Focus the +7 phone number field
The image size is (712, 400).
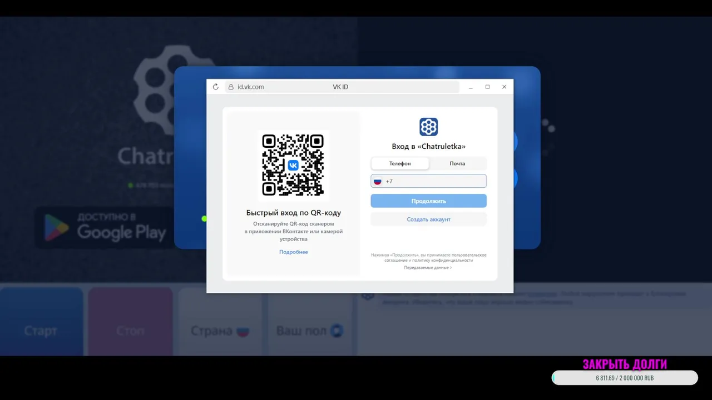[x=429, y=181]
